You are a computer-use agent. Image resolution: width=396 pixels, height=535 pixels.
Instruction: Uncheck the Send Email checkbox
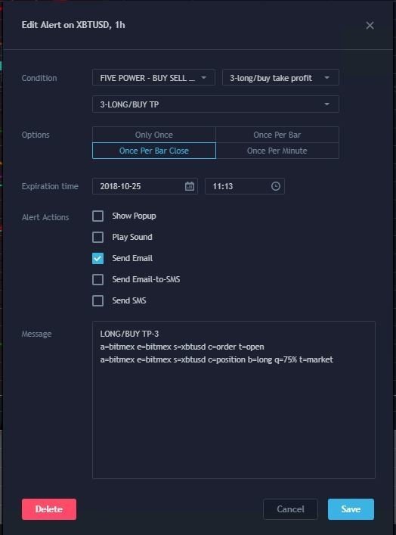click(97, 258)
